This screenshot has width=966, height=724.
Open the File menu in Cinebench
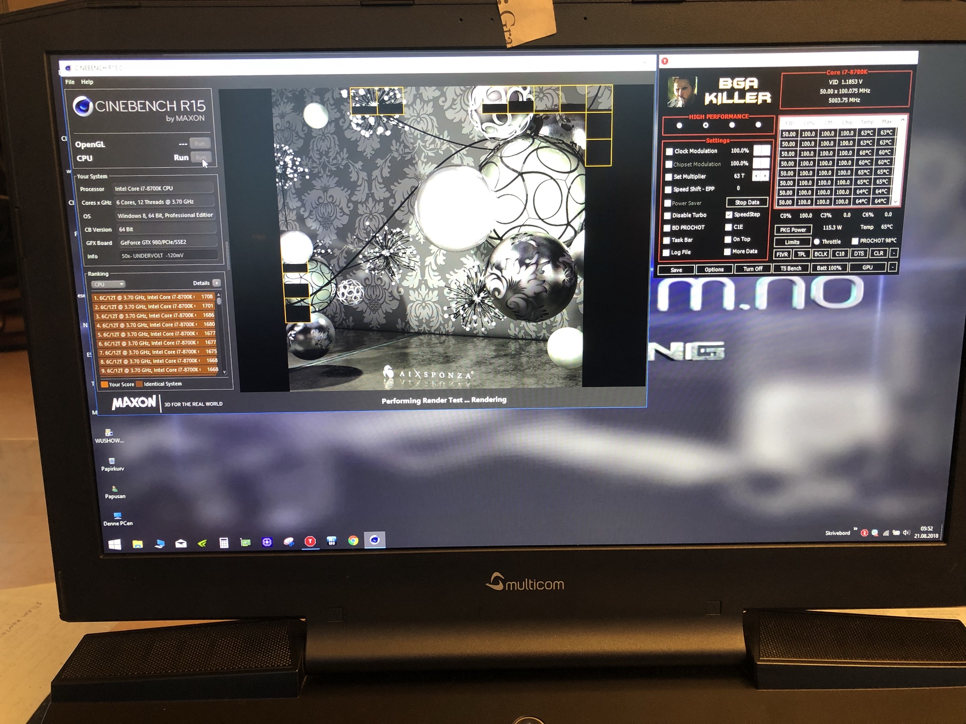(x=70, y=82)
